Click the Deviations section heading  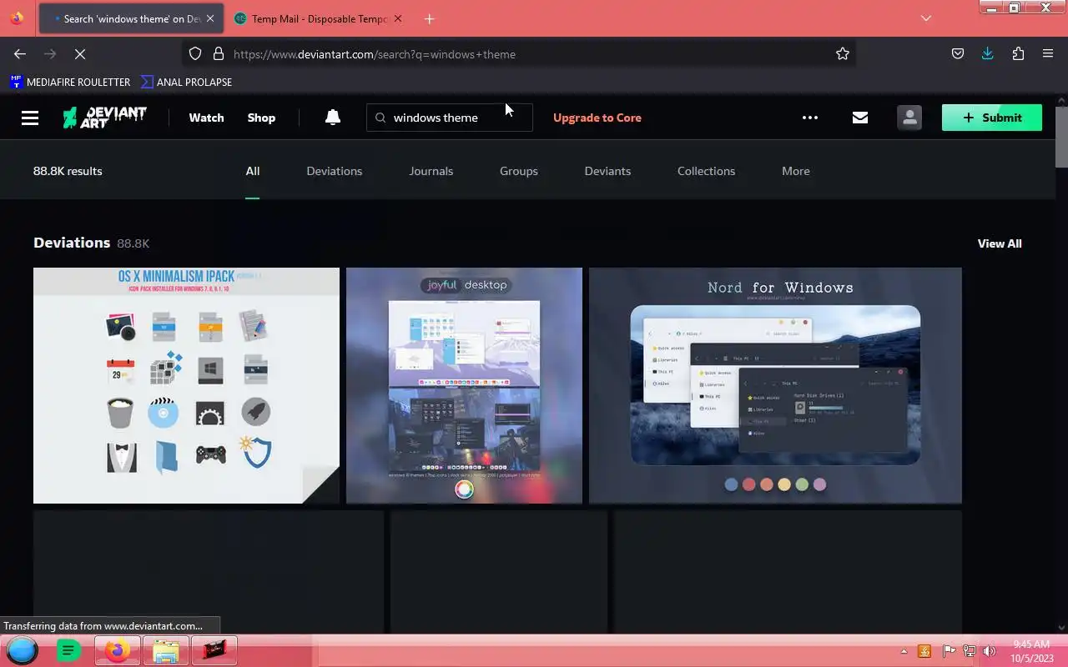click(72, 243)
